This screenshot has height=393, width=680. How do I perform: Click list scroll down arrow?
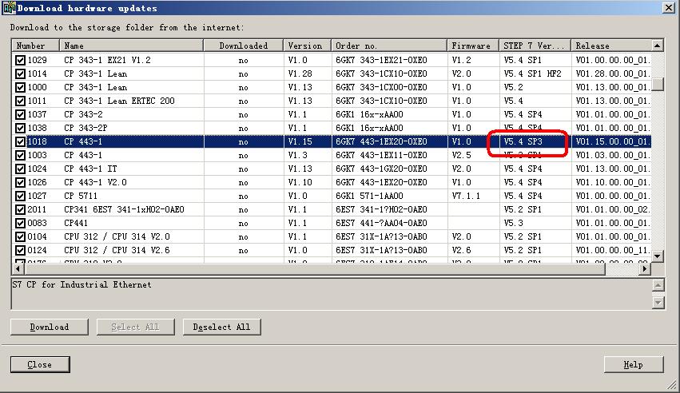pos(658,256)
